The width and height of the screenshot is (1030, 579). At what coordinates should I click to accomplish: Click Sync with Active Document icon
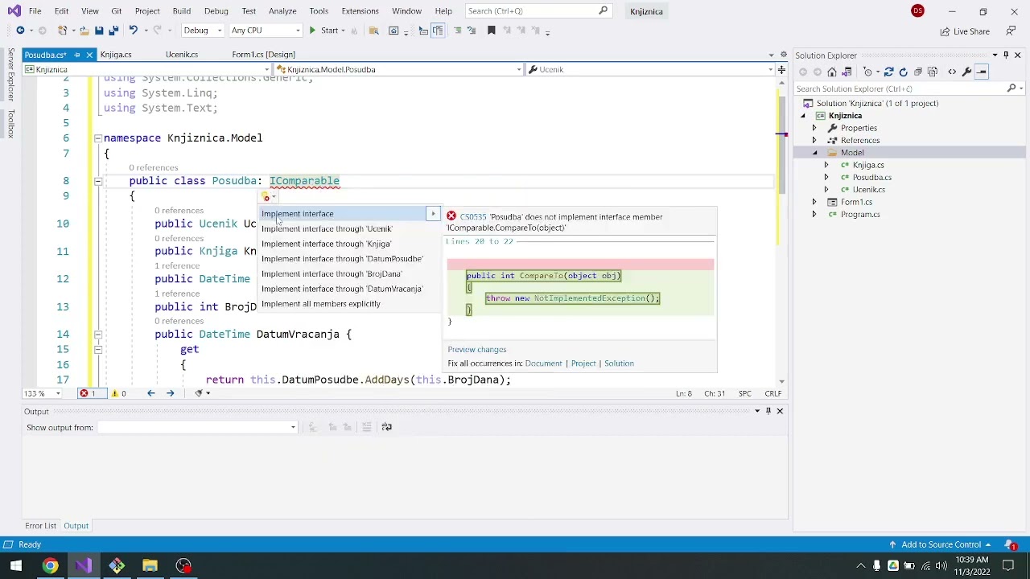point(888,72)
